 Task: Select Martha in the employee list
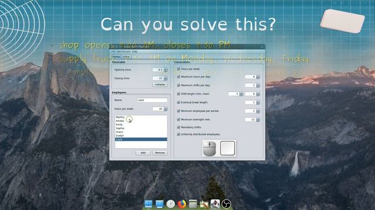pos(141,117)
